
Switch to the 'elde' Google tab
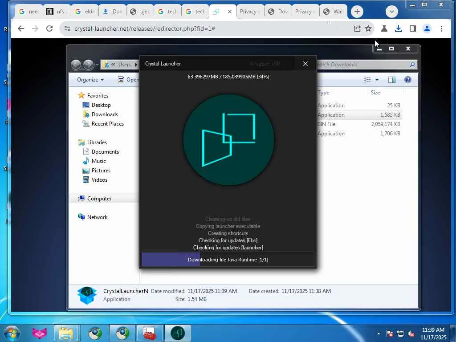pyautogui.click(x=84, y=12)
